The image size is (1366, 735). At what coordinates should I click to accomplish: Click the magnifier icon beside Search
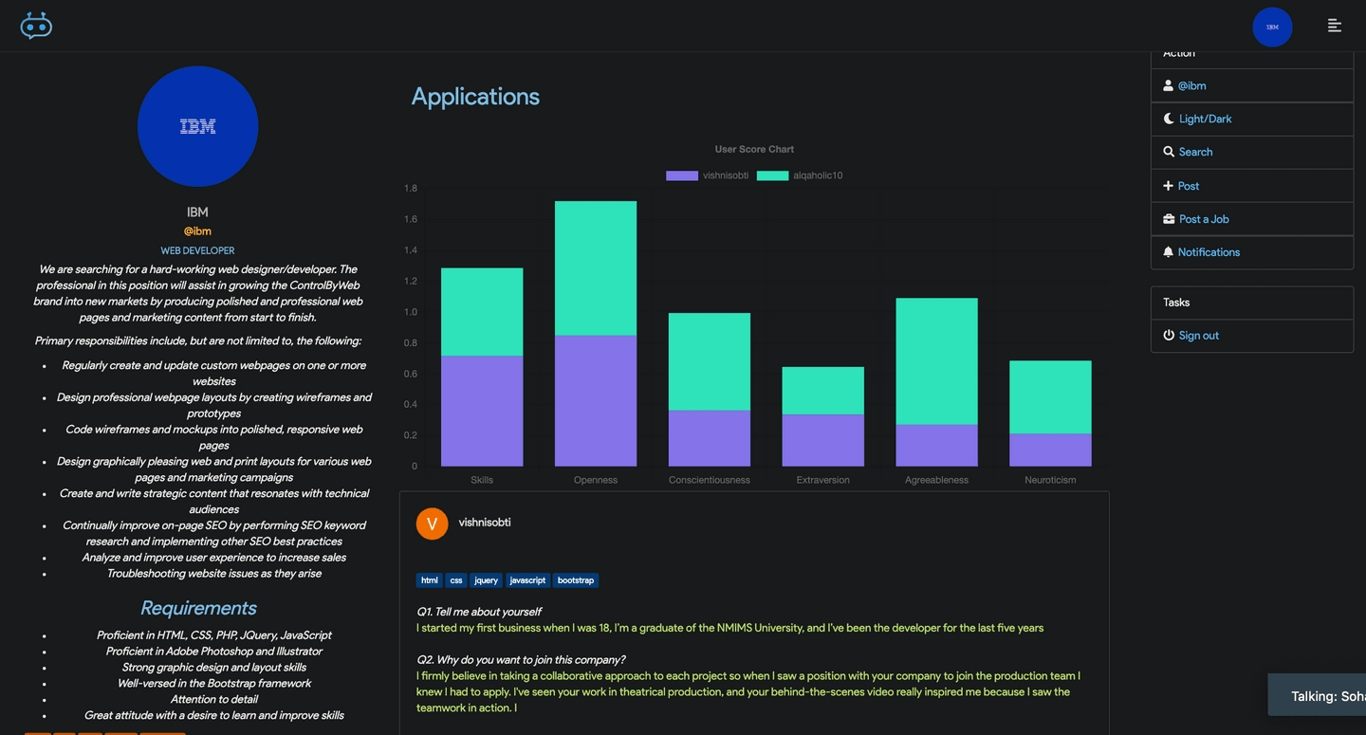[x=1169, y=152]
